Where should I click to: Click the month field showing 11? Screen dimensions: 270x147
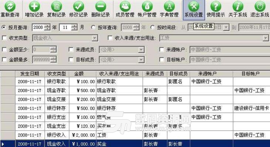(65, 27)
